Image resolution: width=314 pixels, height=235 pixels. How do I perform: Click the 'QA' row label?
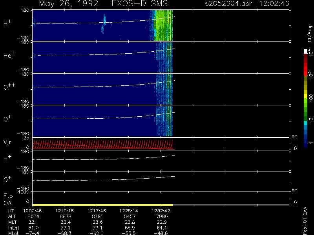click(x=7, y=203)
